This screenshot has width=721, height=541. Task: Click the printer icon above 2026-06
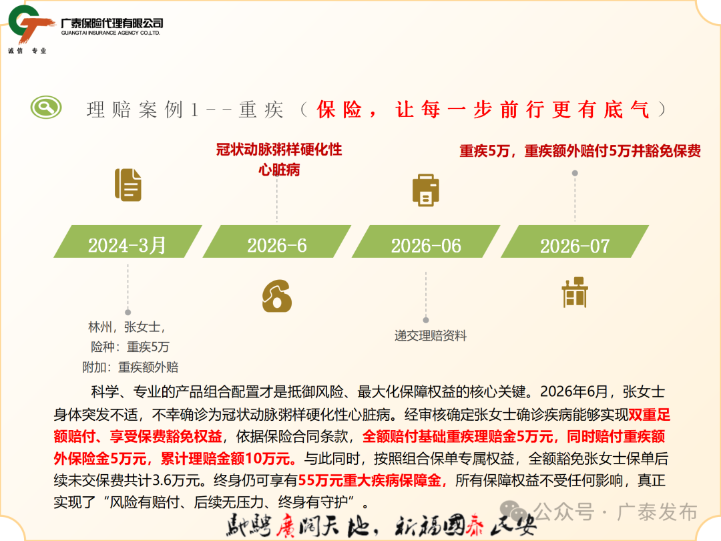pos(426,190)
